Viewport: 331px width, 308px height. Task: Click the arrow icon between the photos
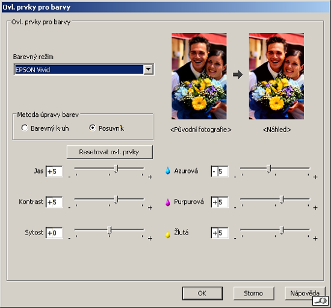(x=238, y=75)
